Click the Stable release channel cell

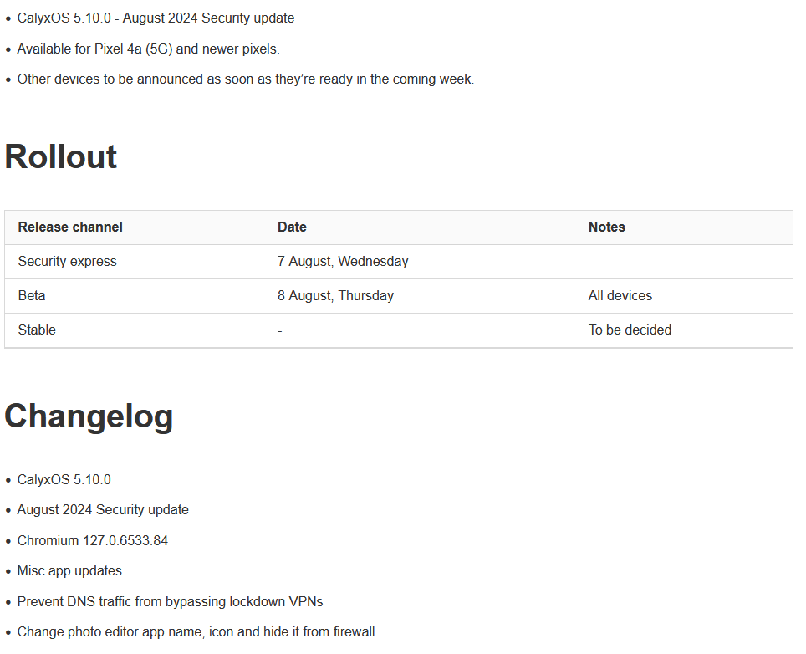37,330
